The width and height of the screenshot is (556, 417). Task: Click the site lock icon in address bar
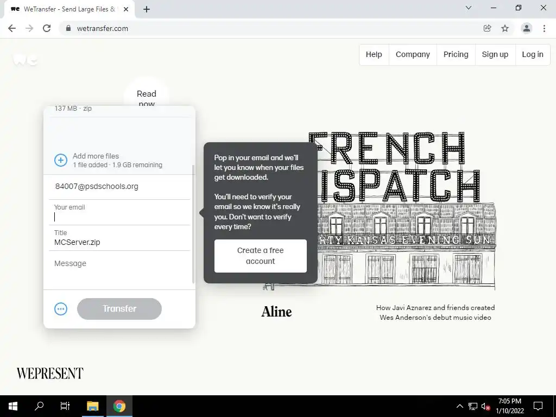click(68, 28)
